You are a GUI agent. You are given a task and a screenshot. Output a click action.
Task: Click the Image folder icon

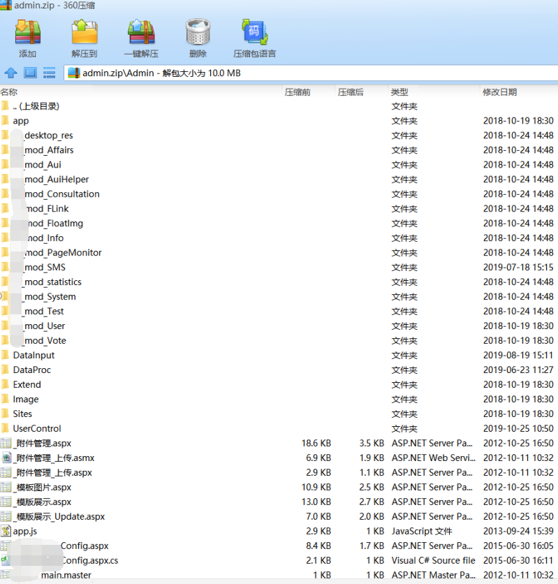[5, 399]
